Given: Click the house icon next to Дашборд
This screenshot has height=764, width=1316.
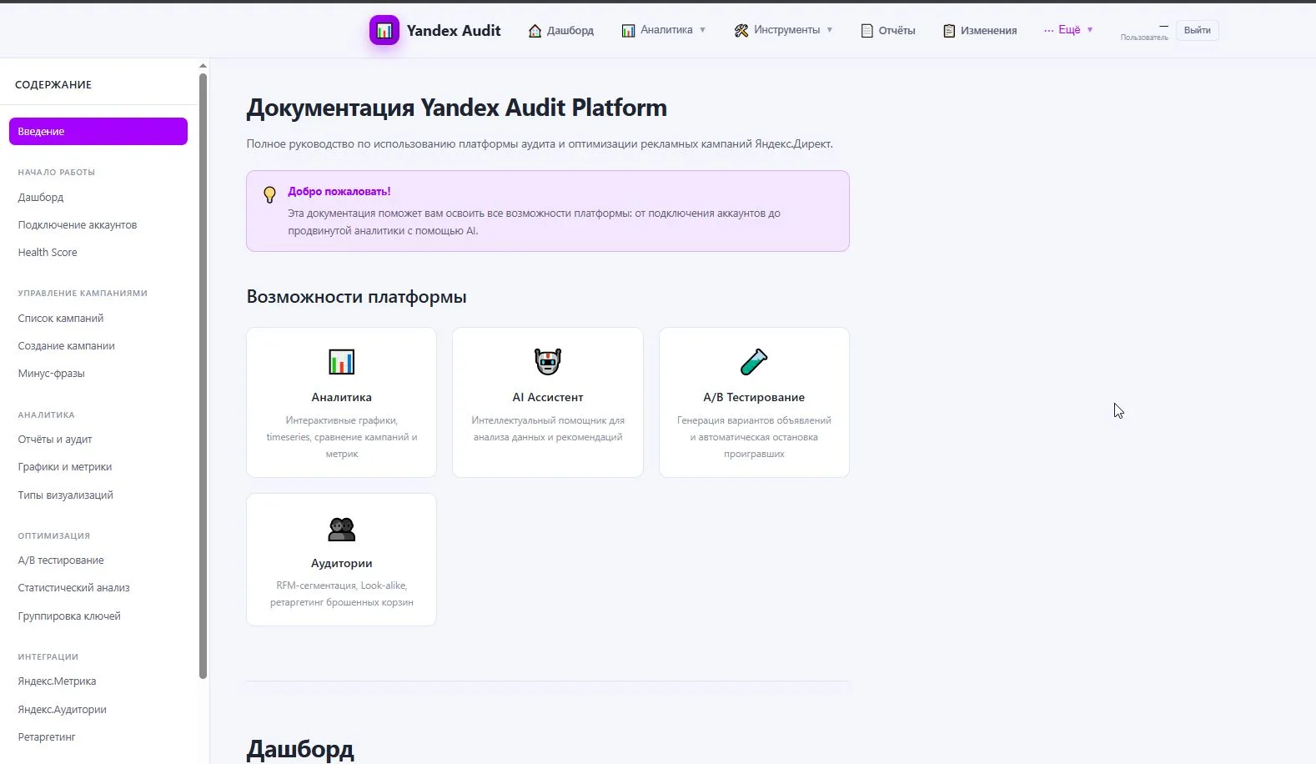Looking at the screenshot, I should click(535, 31).
